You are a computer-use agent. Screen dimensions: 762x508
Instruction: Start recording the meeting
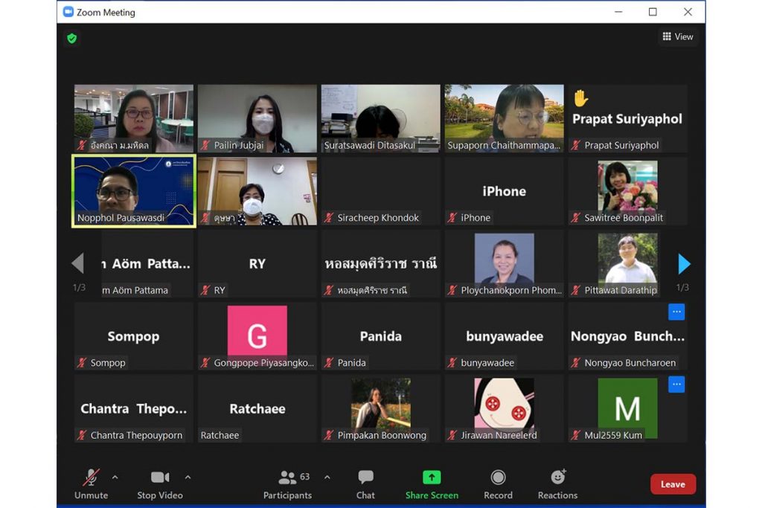(x=498, y=484)
